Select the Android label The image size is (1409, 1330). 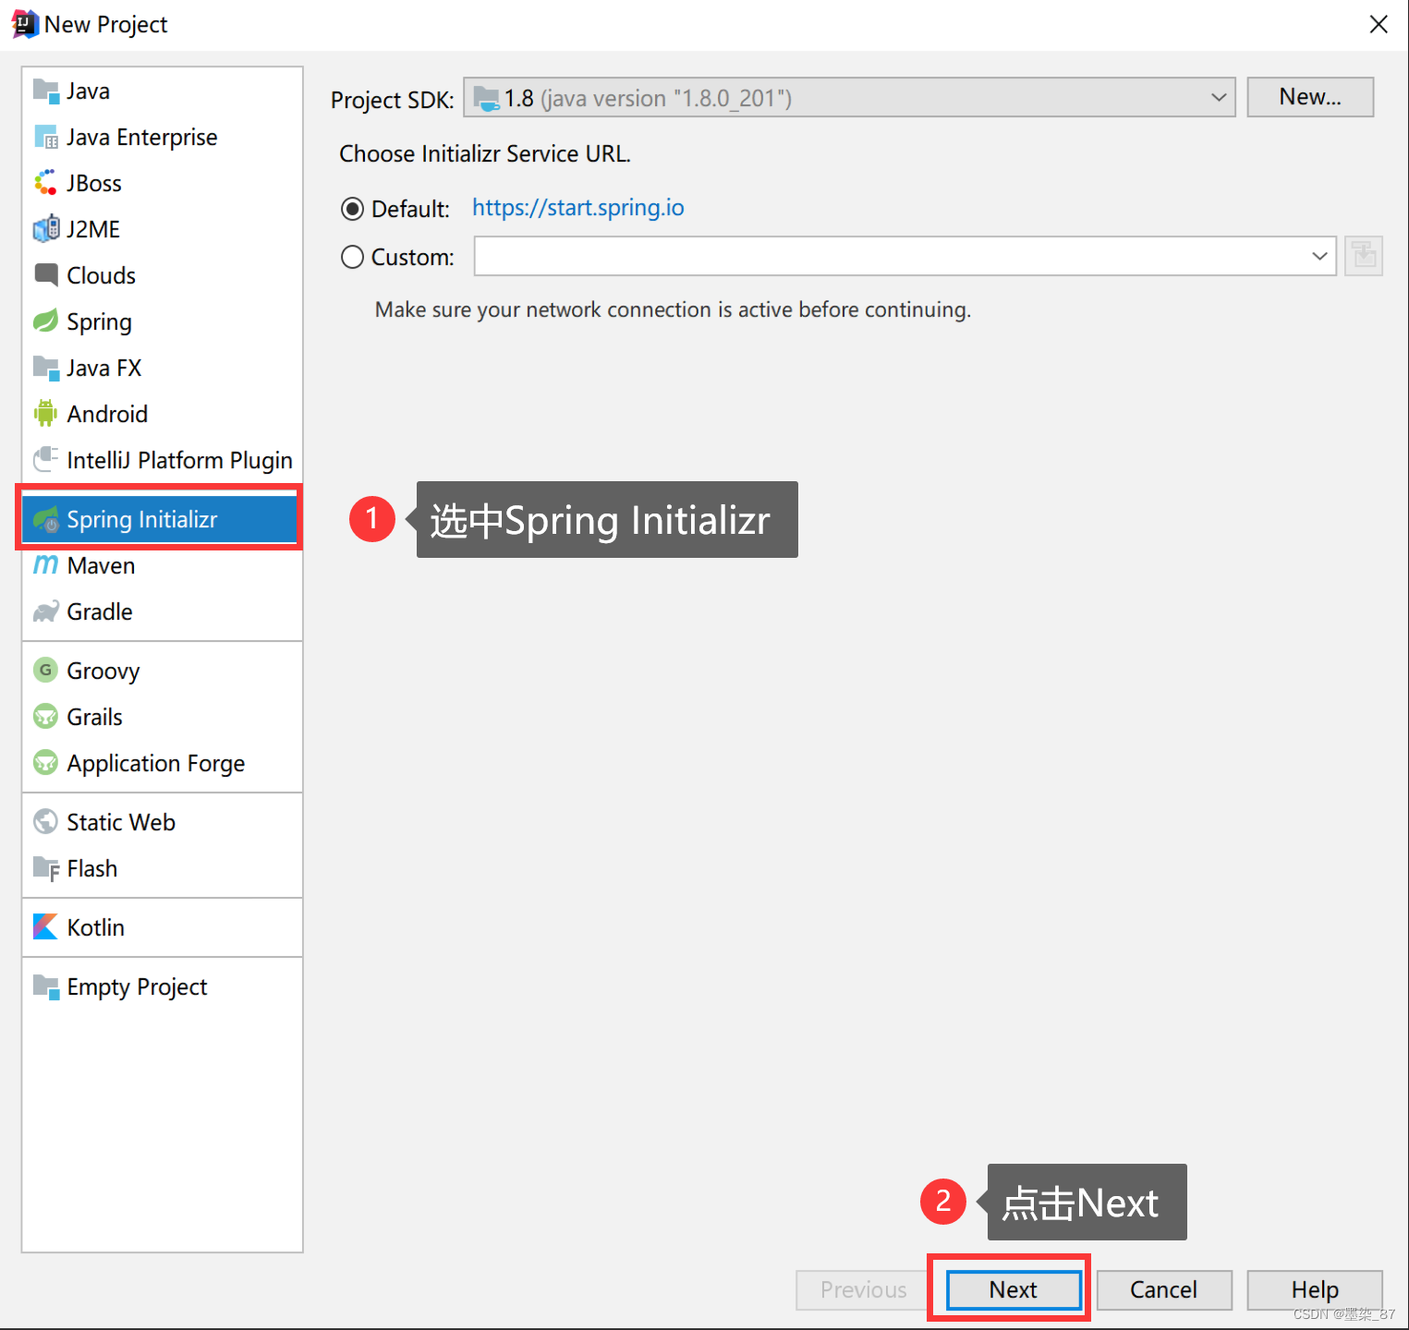click(107, 415)
